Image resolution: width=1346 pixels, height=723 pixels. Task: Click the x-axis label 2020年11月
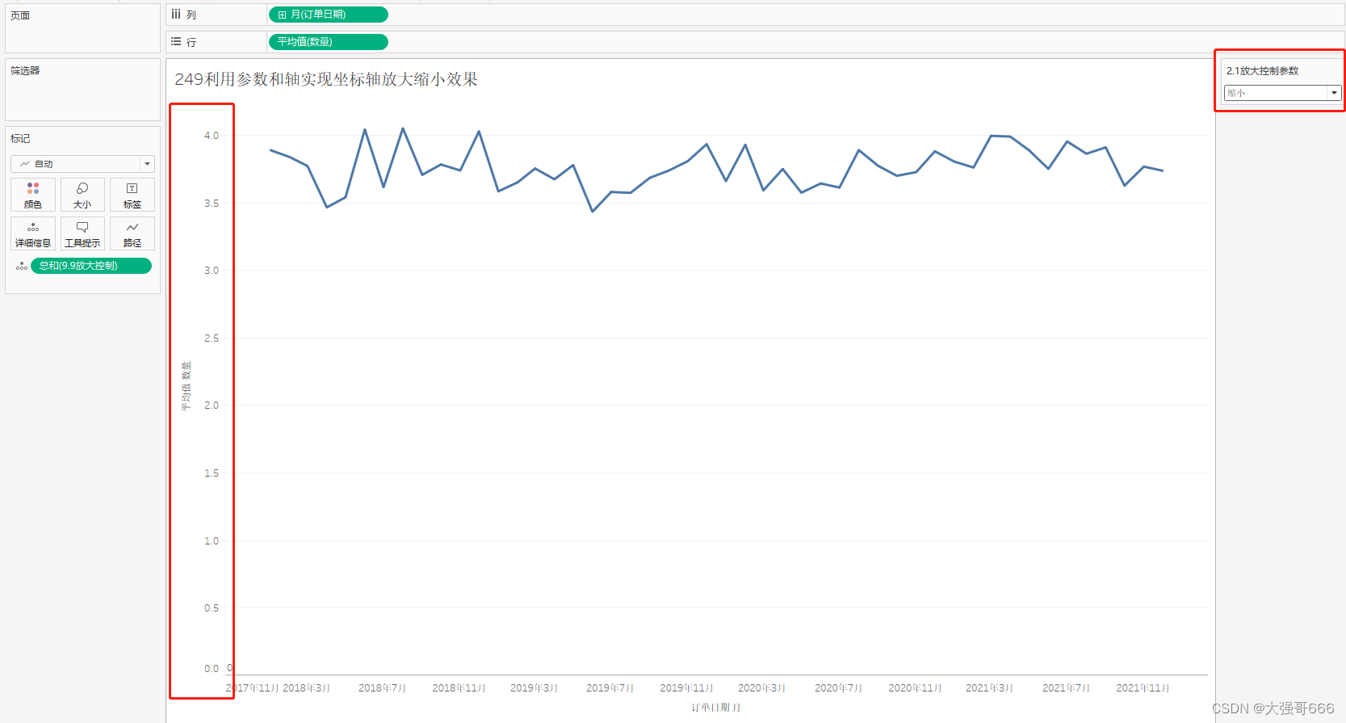coord(916,688)
